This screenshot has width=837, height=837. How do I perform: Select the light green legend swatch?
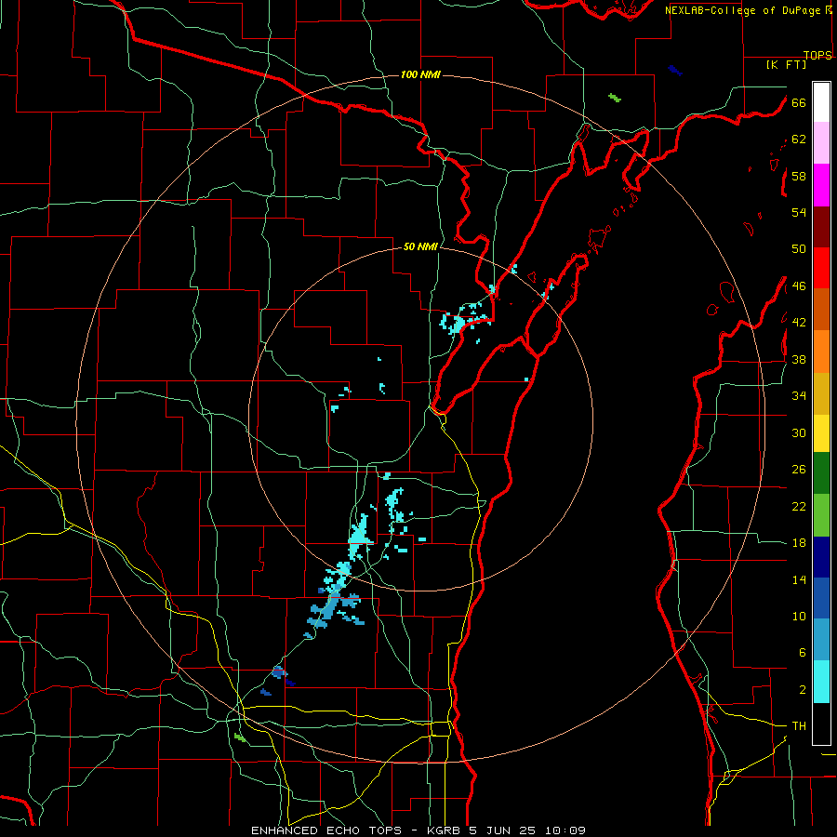coord(821,515)
